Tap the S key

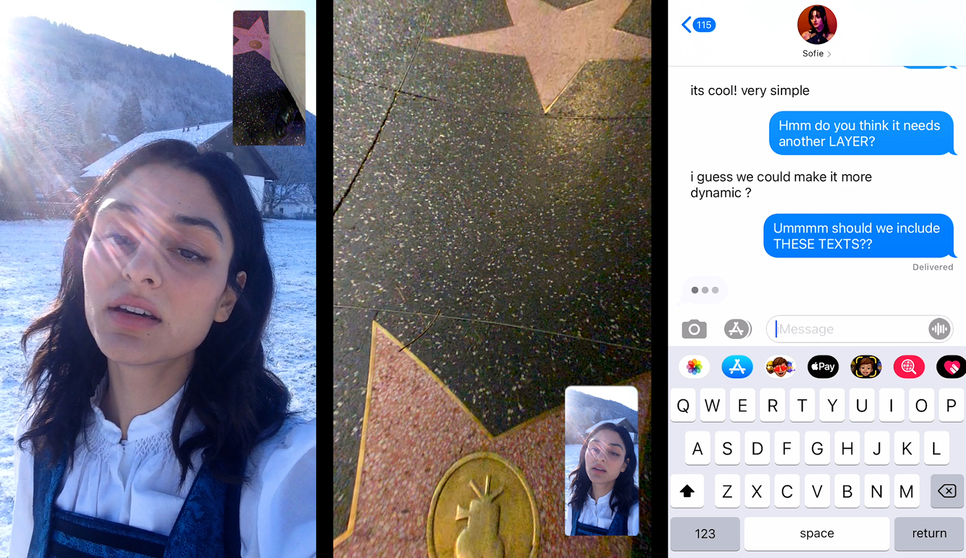click(727, 448)
